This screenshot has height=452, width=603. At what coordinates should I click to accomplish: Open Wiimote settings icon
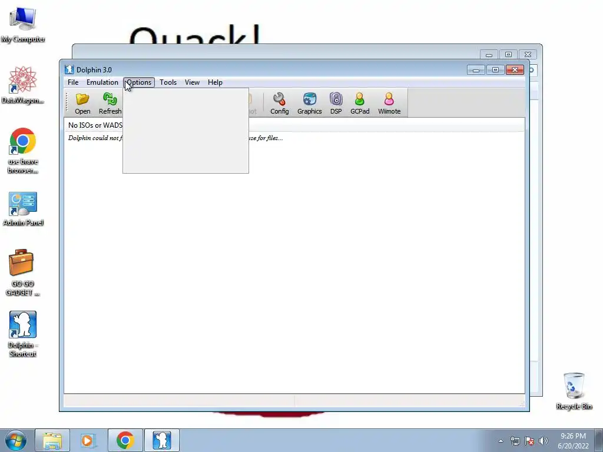tap(389, 104)
